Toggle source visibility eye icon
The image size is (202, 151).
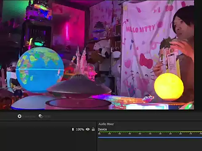pyautogui.click(x=88, y=129)
